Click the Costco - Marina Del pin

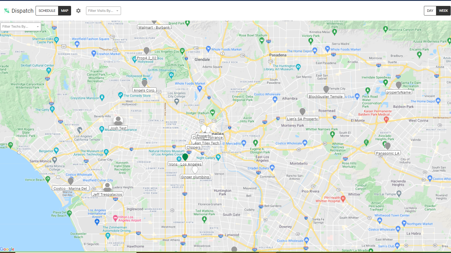click(71, 181)
